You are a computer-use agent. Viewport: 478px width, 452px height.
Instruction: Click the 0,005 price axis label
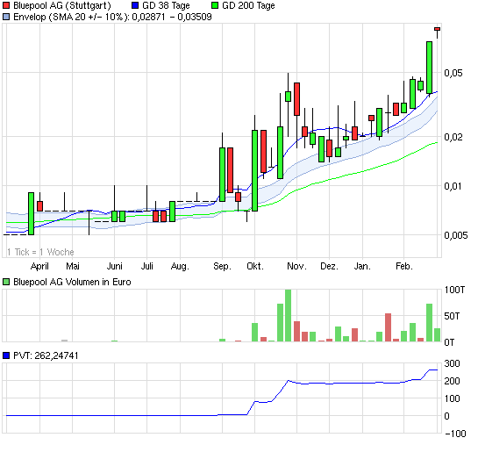[x=456, y=235]
